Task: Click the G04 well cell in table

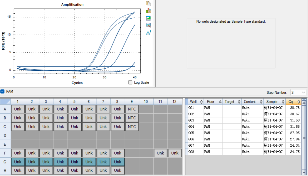Action: (x=196, y=126)
